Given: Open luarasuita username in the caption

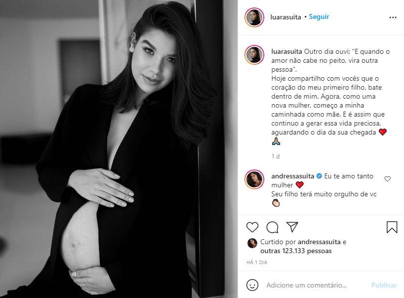Looking at the screenshot, I should point(286,51).
